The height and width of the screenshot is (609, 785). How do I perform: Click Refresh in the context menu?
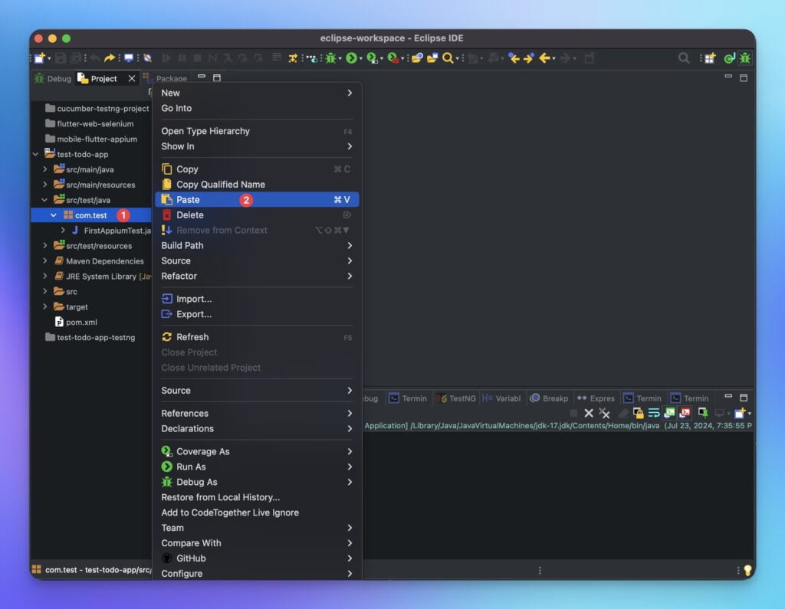(256, 337)
